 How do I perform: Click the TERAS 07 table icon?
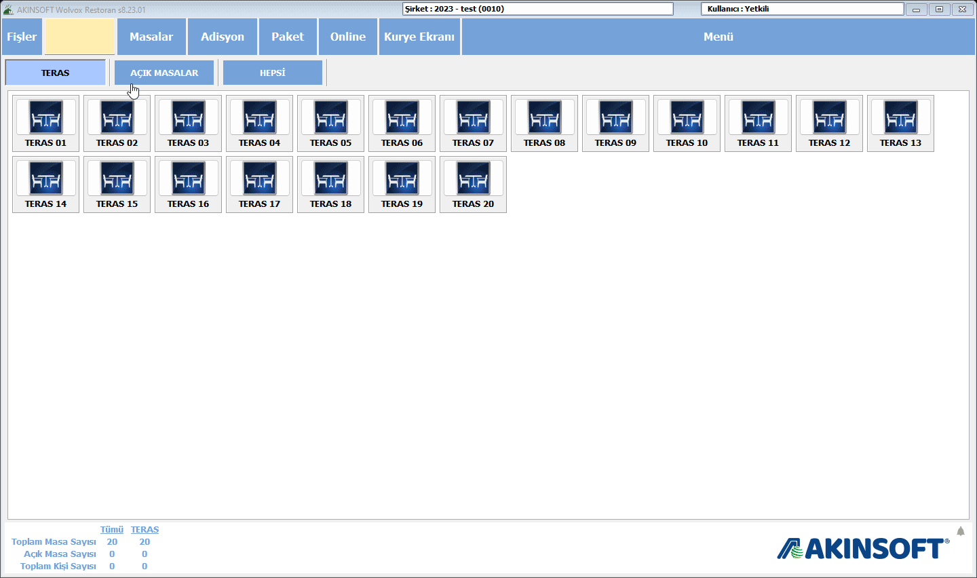tap(473, 123)
